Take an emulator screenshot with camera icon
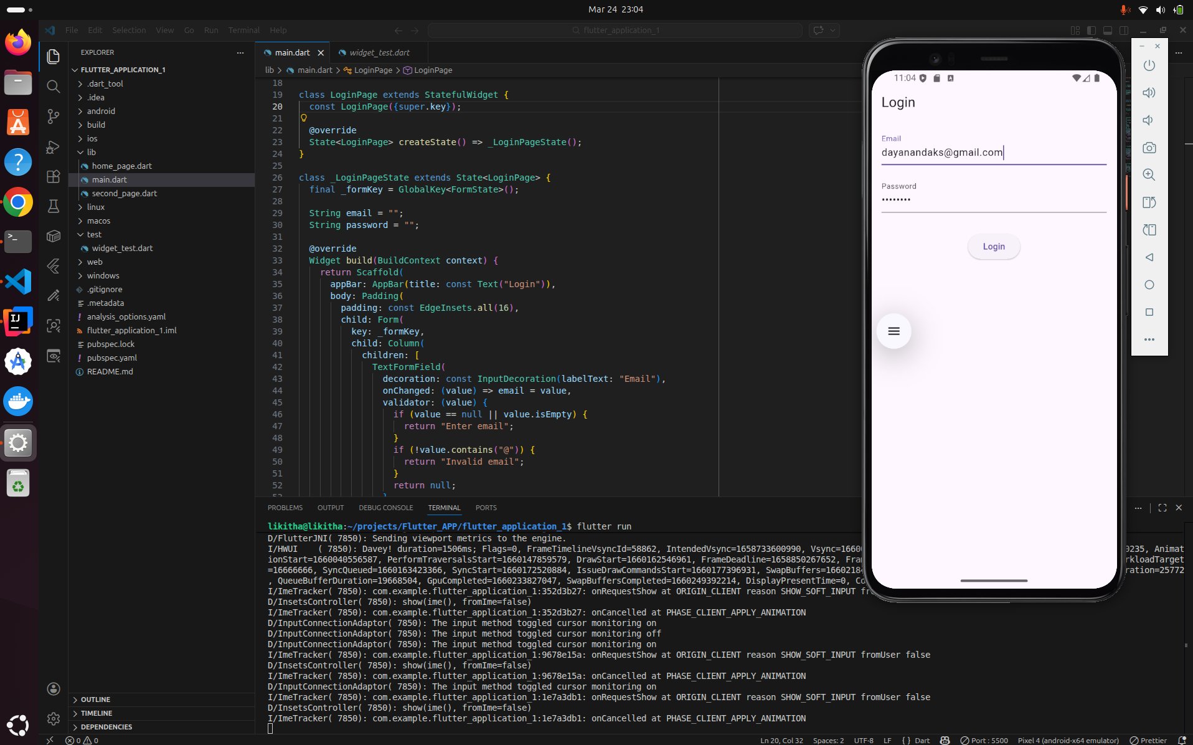The image size is (1193, 745). click(1149, 148)
